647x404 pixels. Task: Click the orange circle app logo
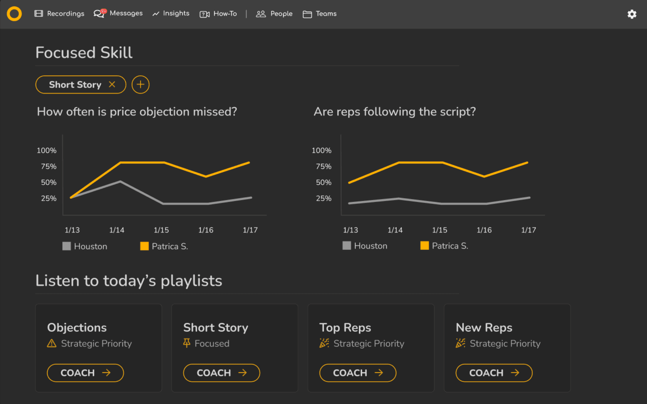click(x=14, y=14)
